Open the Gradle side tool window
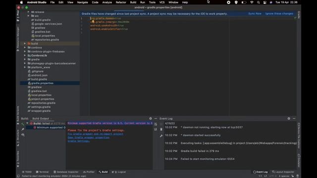The width and height of the screenshot is (317, 178). pos(299,15)
